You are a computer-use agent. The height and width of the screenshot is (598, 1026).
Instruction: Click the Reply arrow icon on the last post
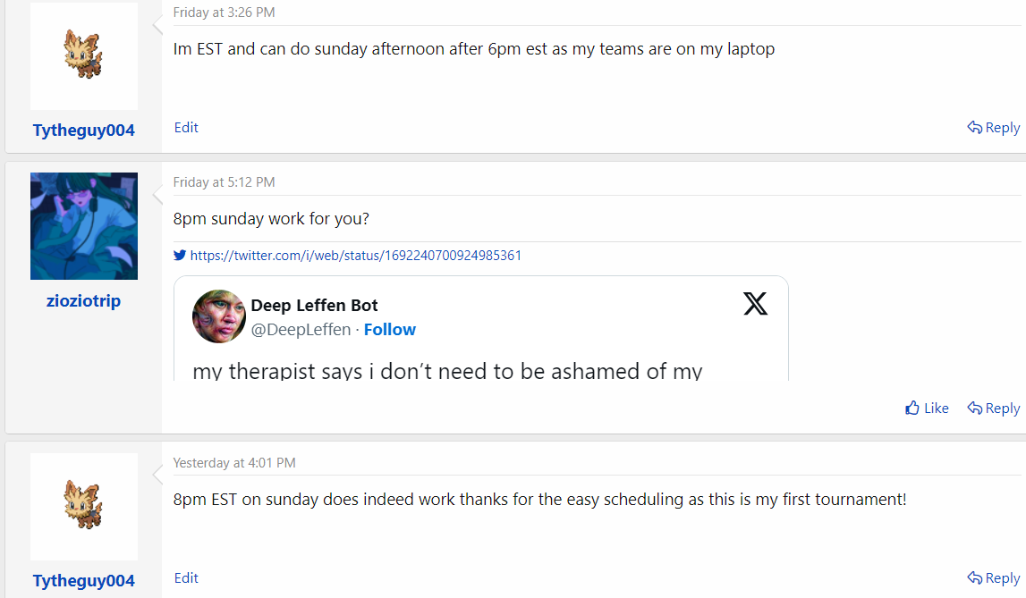975,578
